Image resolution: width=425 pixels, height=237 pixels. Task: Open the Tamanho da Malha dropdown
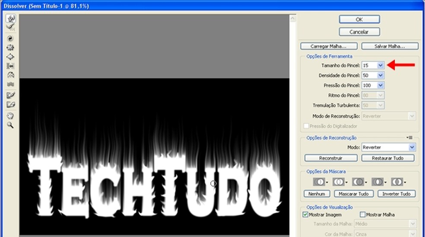click(385, 224)
